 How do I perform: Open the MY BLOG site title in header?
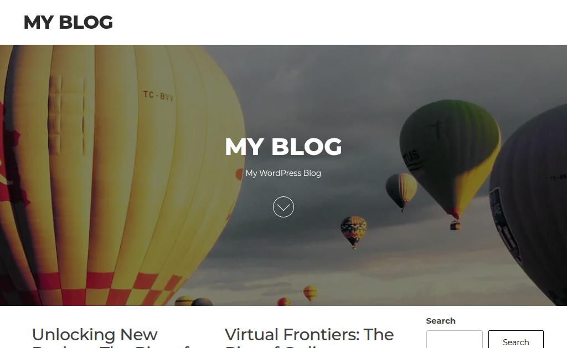coord(68,22)
